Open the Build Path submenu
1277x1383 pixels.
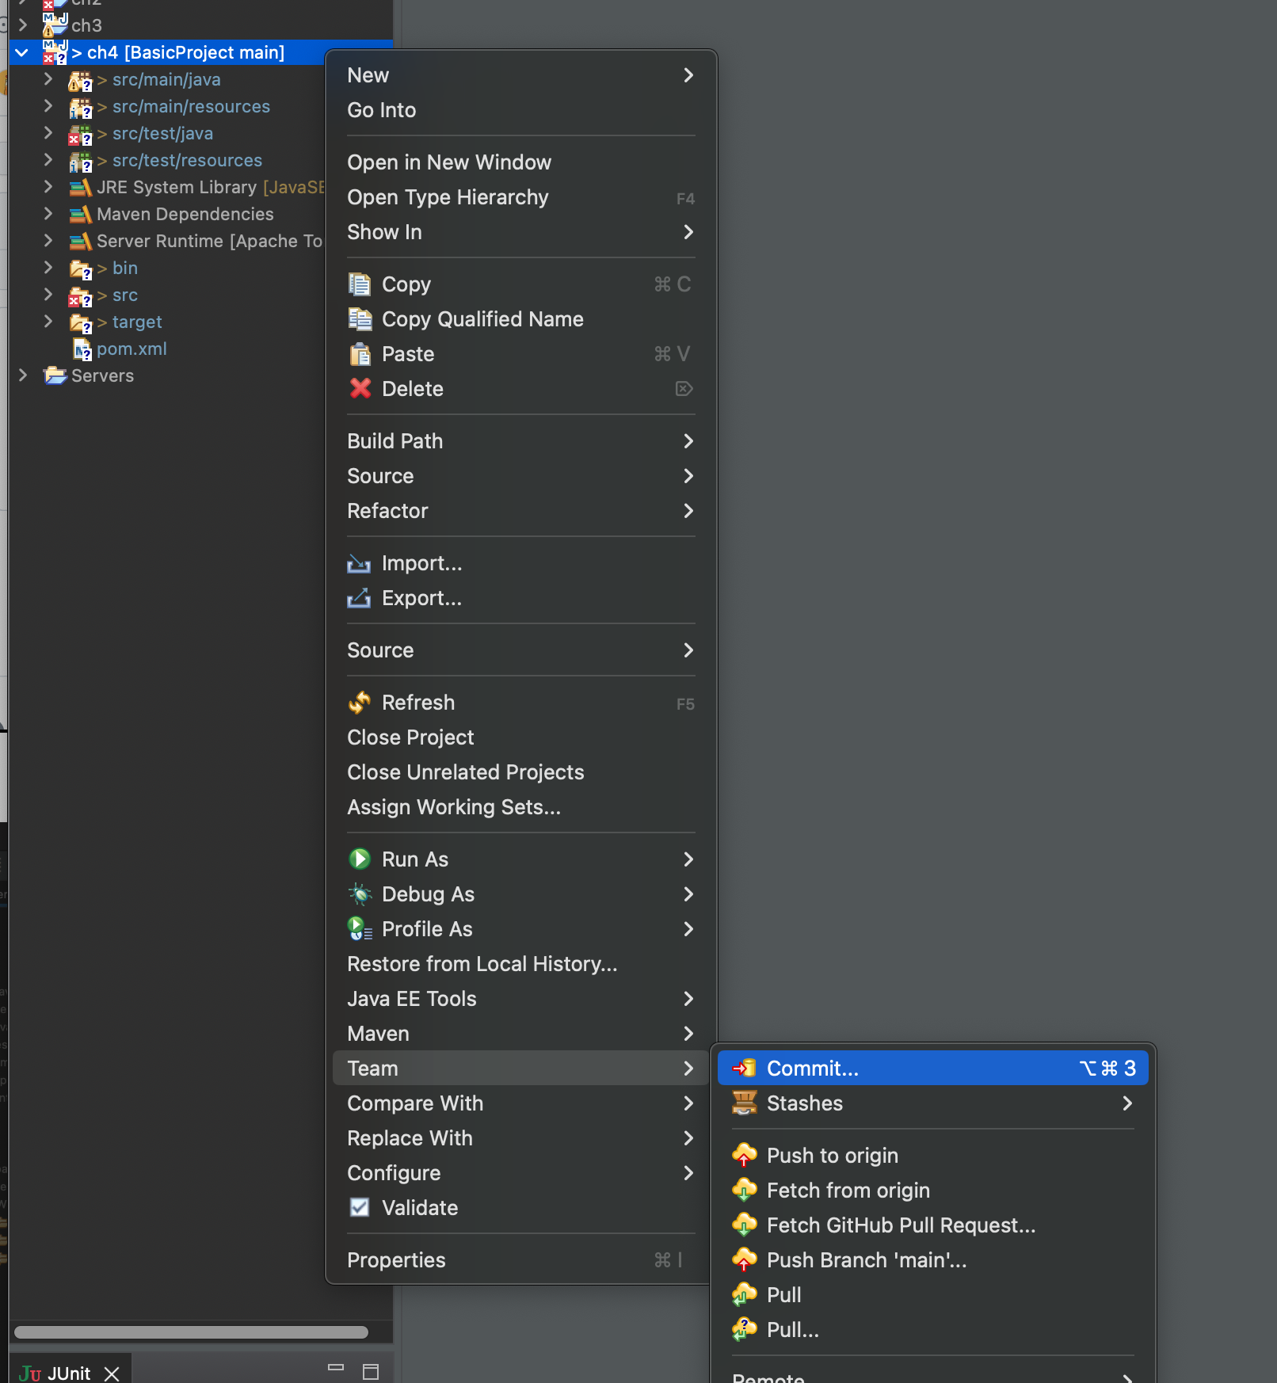[x=520, y=441]
